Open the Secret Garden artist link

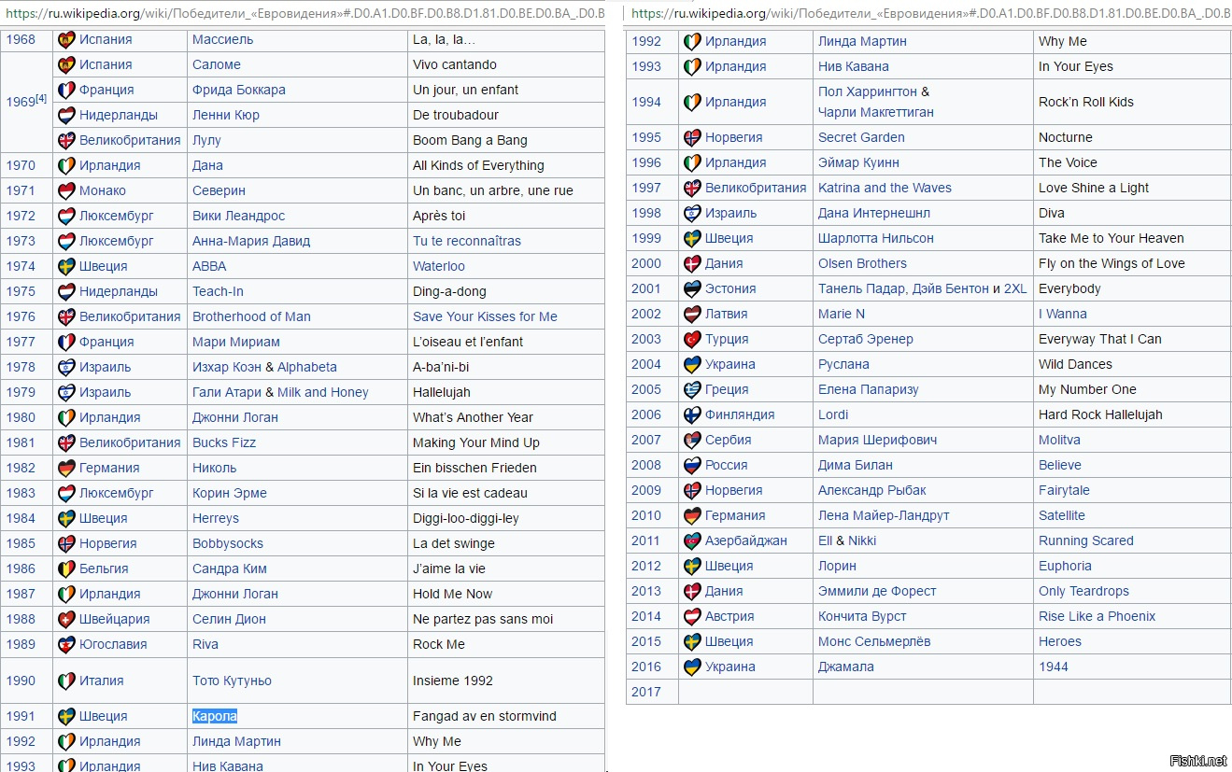pyautogui.click(x=861, y=138)
